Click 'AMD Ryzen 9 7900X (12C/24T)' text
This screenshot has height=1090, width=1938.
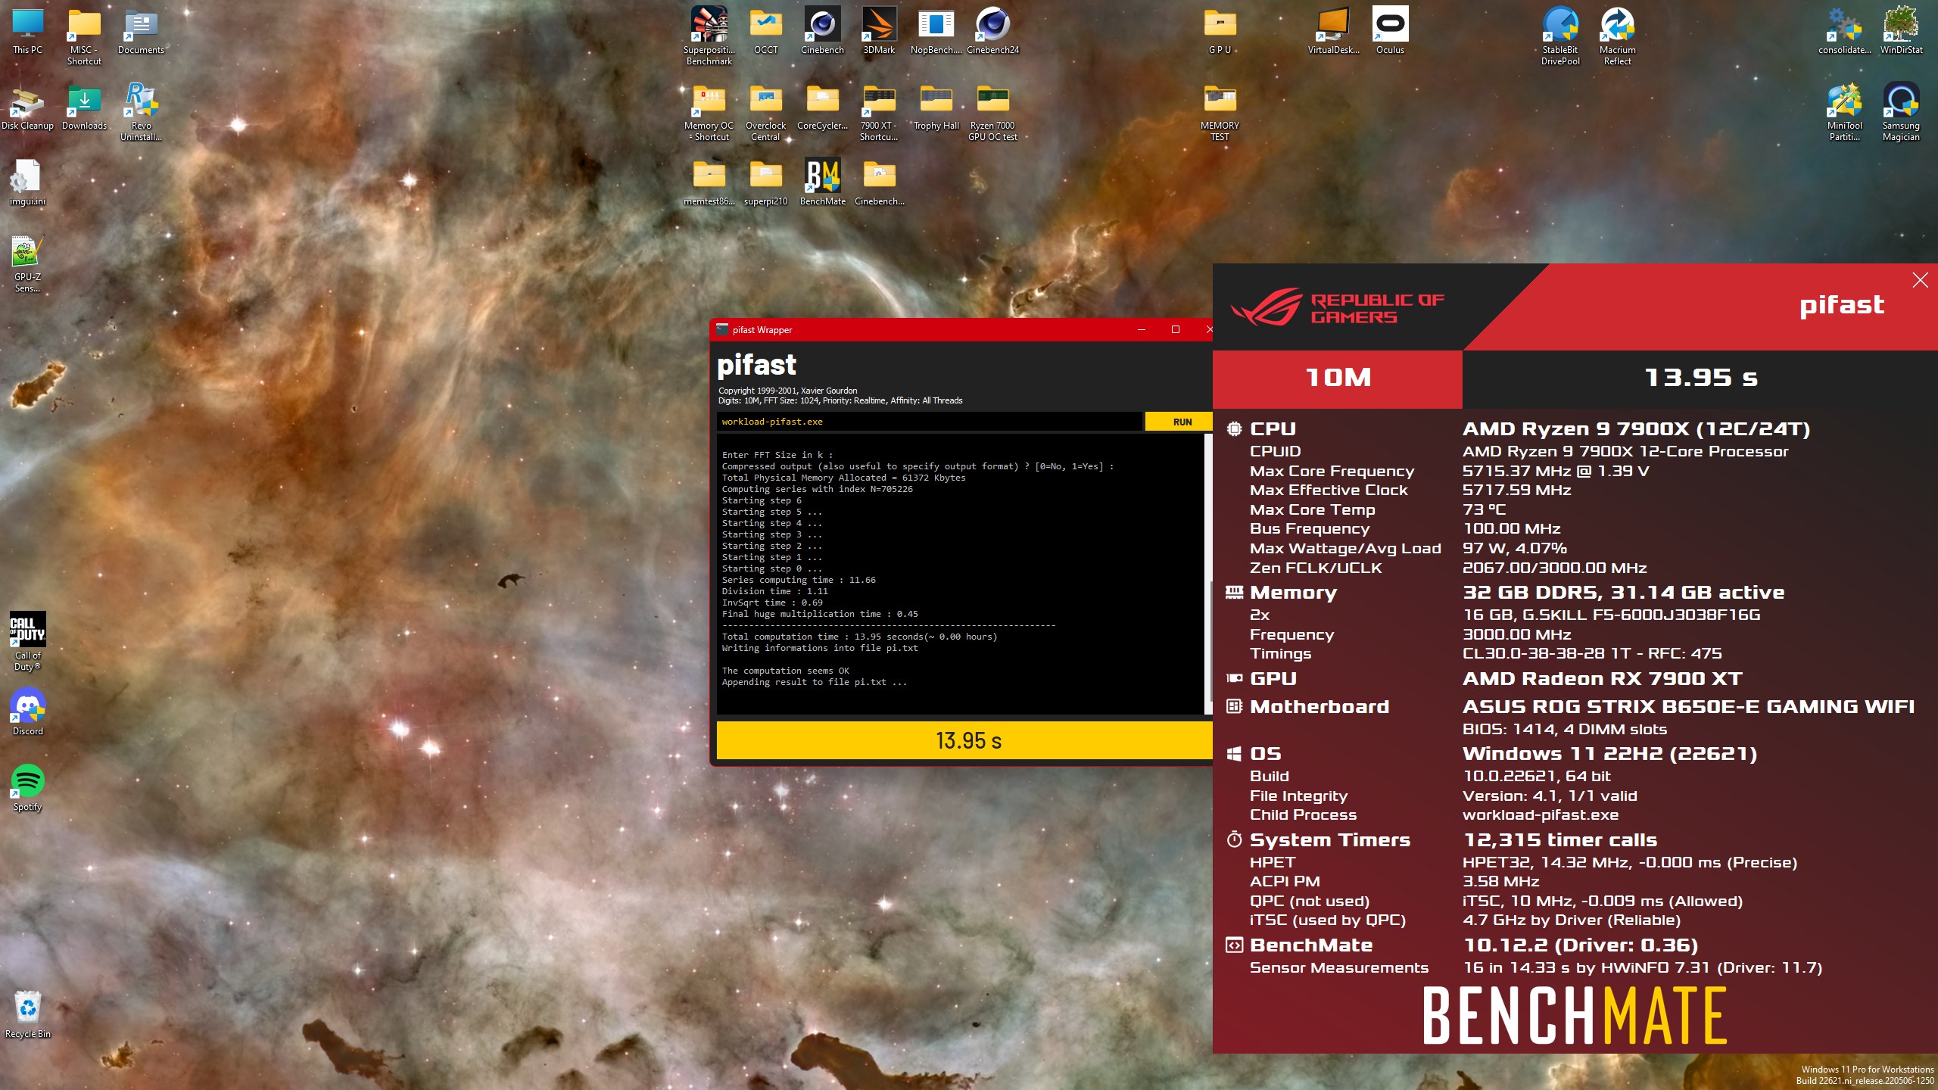pyautogui.click(x=1635, y=429)
